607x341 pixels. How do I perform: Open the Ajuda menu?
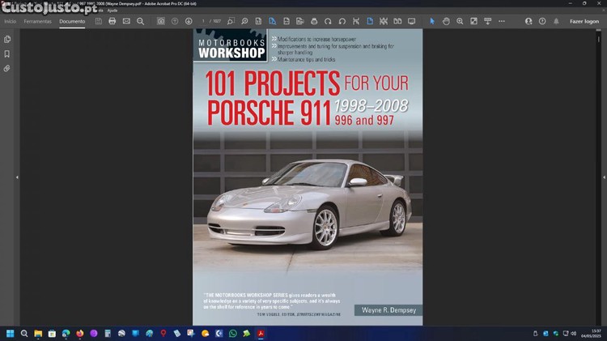[112, 10]
